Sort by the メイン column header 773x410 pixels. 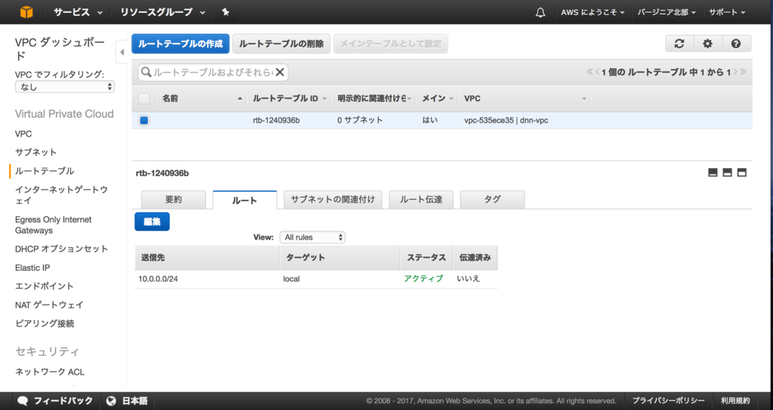pos(437,99)
